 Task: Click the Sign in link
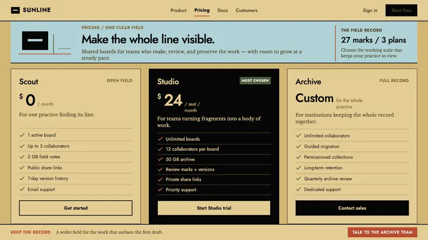coord(370,10)
